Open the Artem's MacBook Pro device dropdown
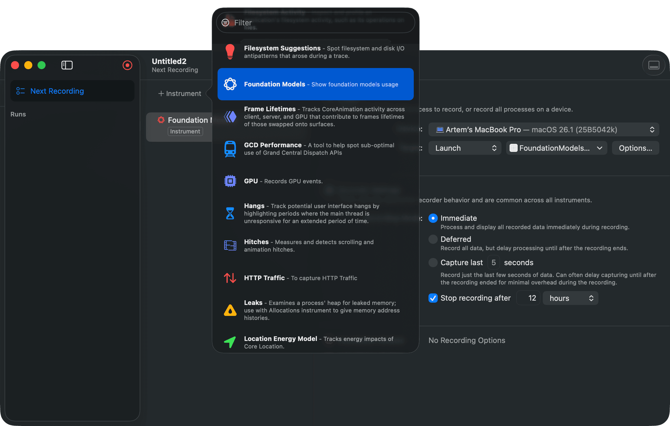This screenshot has height=426, width=670. tap(544, 130)
